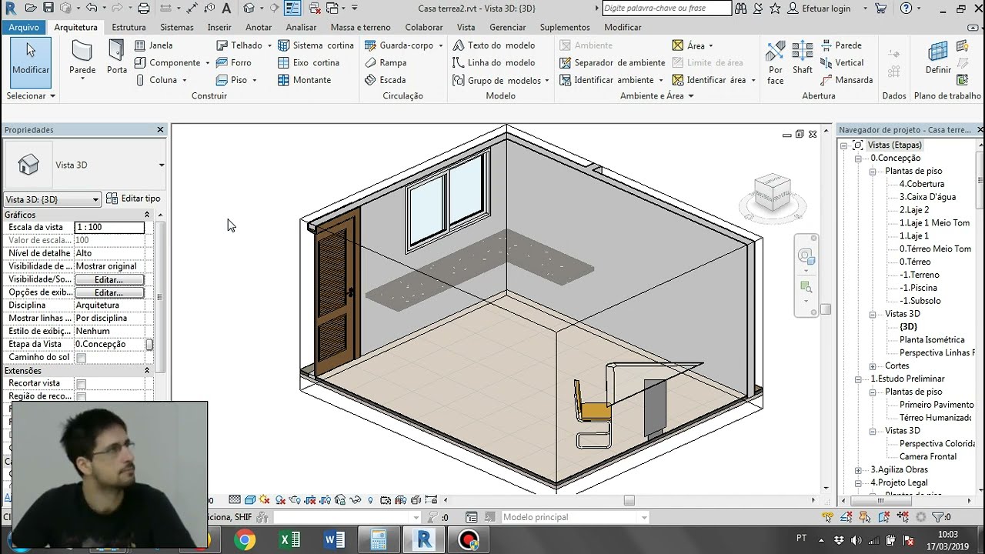Click the binoculars search icon
Image resolution: width=985 pixels, height=554 pixels.
740,8
